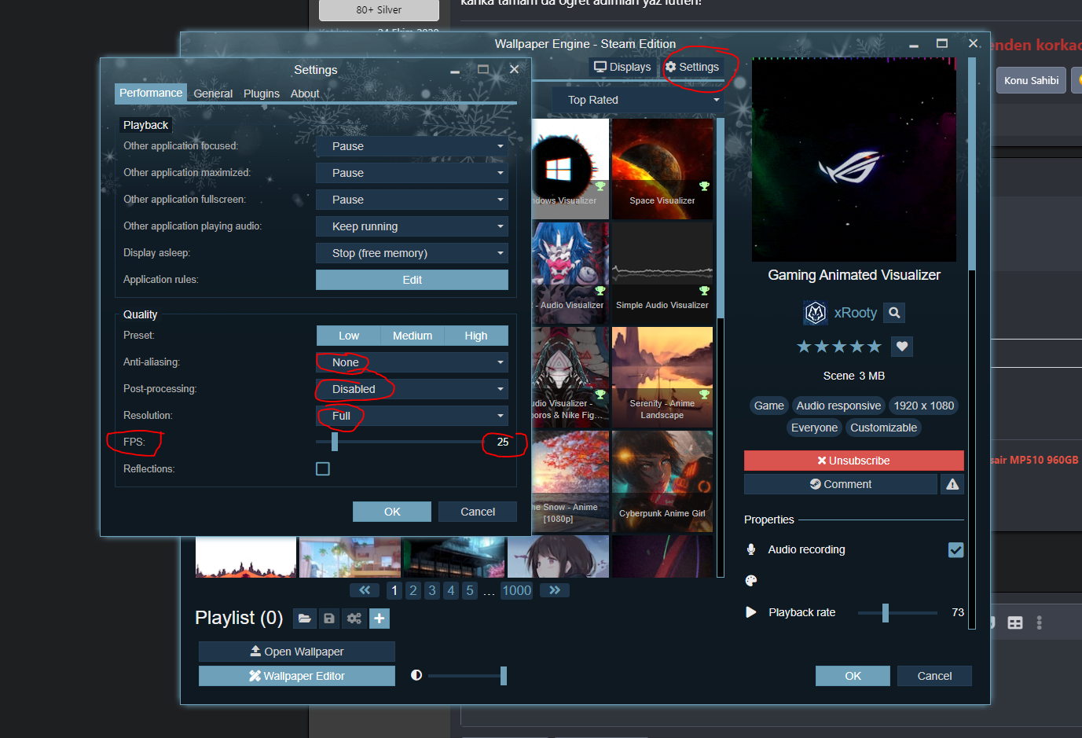Click the Audio responsive tag
Image resolution: width=1082 pixels, height=738 pixels.
pyautogui.click(x=838, y=406)
